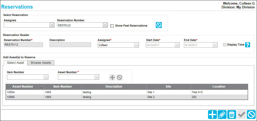Toggle the Display Time checkbox
This screenshot has width=257, height=121.
225,45
